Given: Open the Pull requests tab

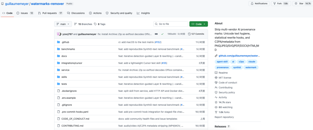Looking at the screenshot, I should tap(50, 13).
